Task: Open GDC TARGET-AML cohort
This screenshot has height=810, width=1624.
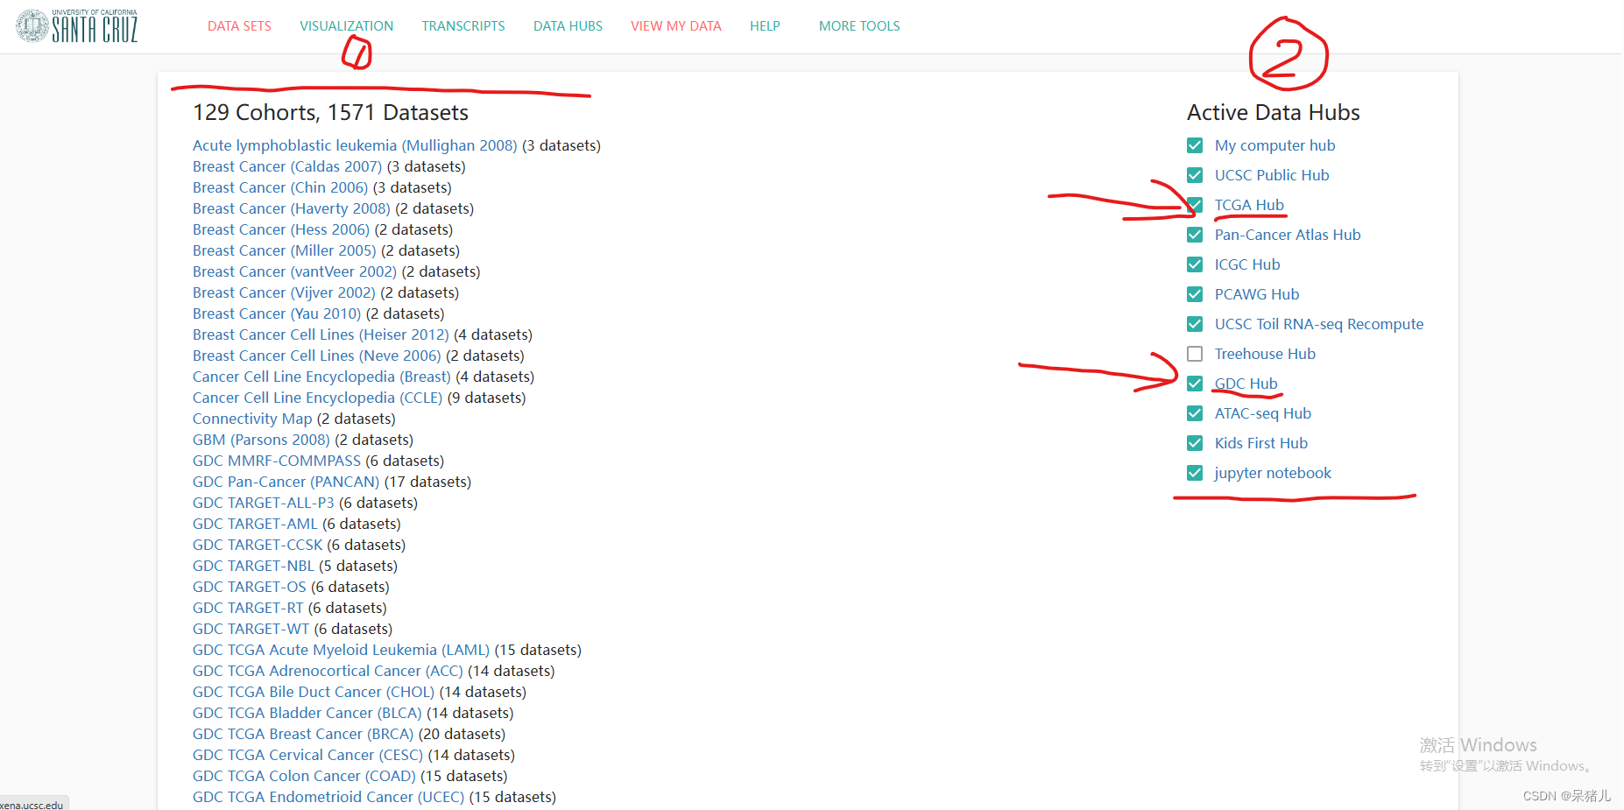Action: click(255, 524)
